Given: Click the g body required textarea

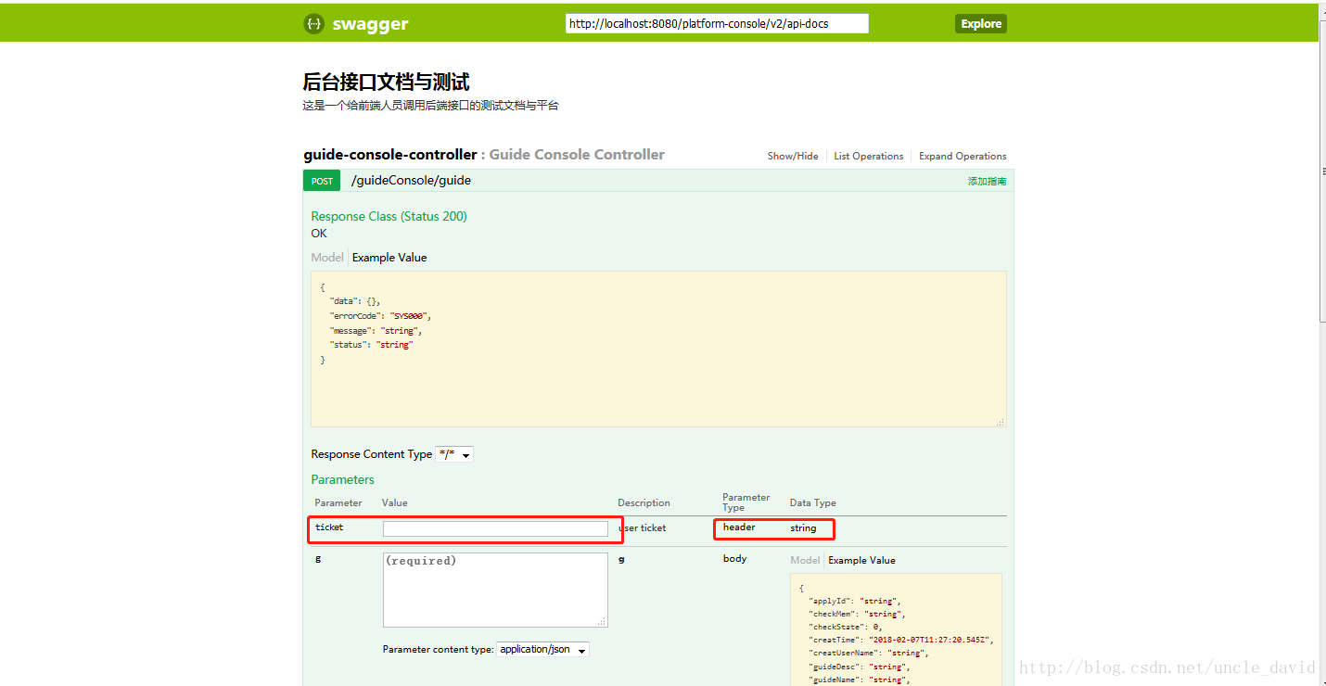Looking at the screenshot, I should pyautogui.click(x=495, y=590).
